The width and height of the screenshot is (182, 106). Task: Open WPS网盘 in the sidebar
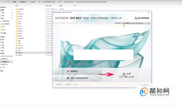coord(3,33)
